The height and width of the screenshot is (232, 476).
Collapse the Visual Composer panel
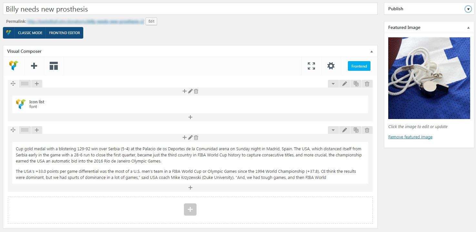[x=371, y=51]
